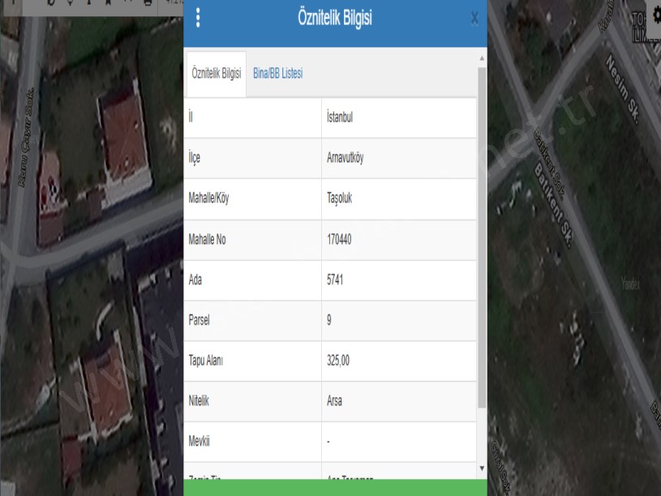Click the Parsel value 9
The height and width of the screenshot is (496, 661).
328,320
